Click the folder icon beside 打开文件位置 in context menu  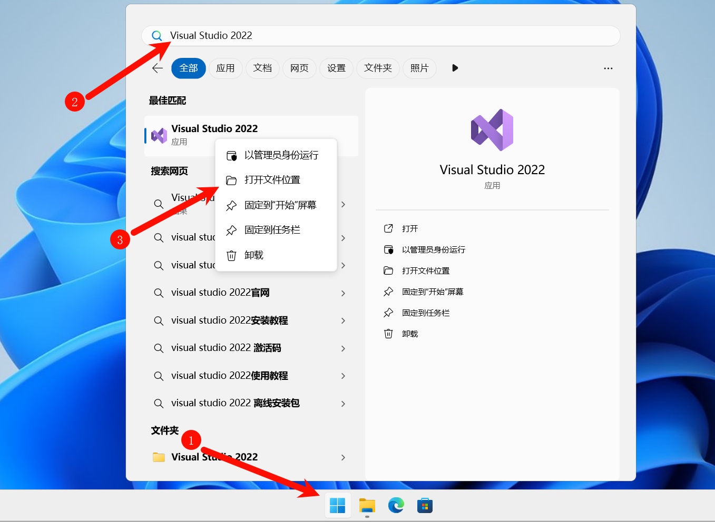coord(231,180)
